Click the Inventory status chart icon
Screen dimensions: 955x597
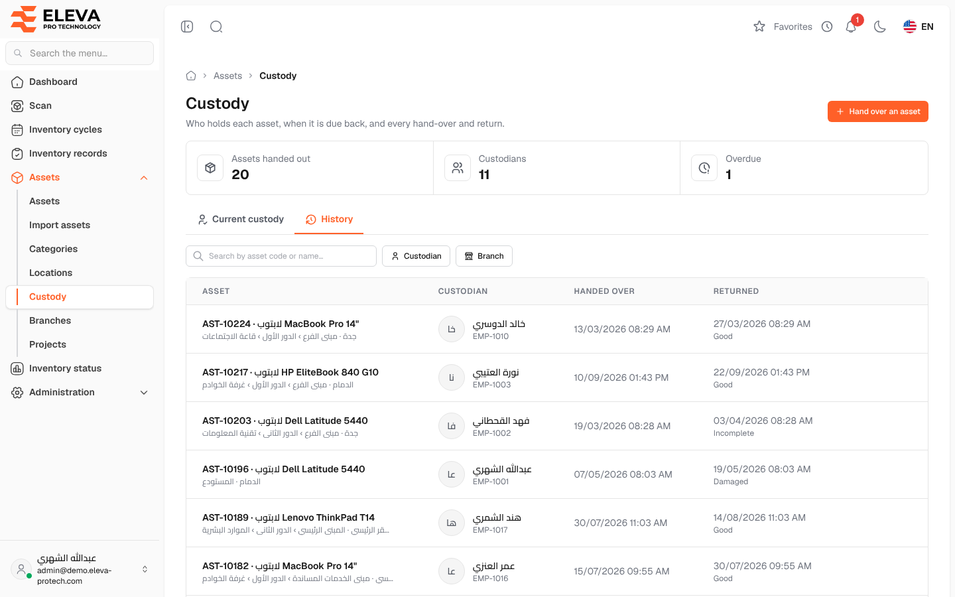17,369
